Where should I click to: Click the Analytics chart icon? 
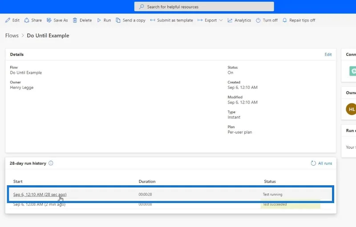coord(230,20)
